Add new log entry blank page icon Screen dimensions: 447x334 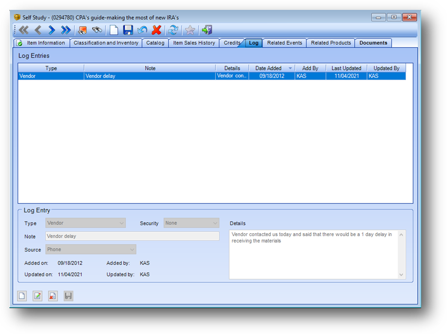coord(22,296)
